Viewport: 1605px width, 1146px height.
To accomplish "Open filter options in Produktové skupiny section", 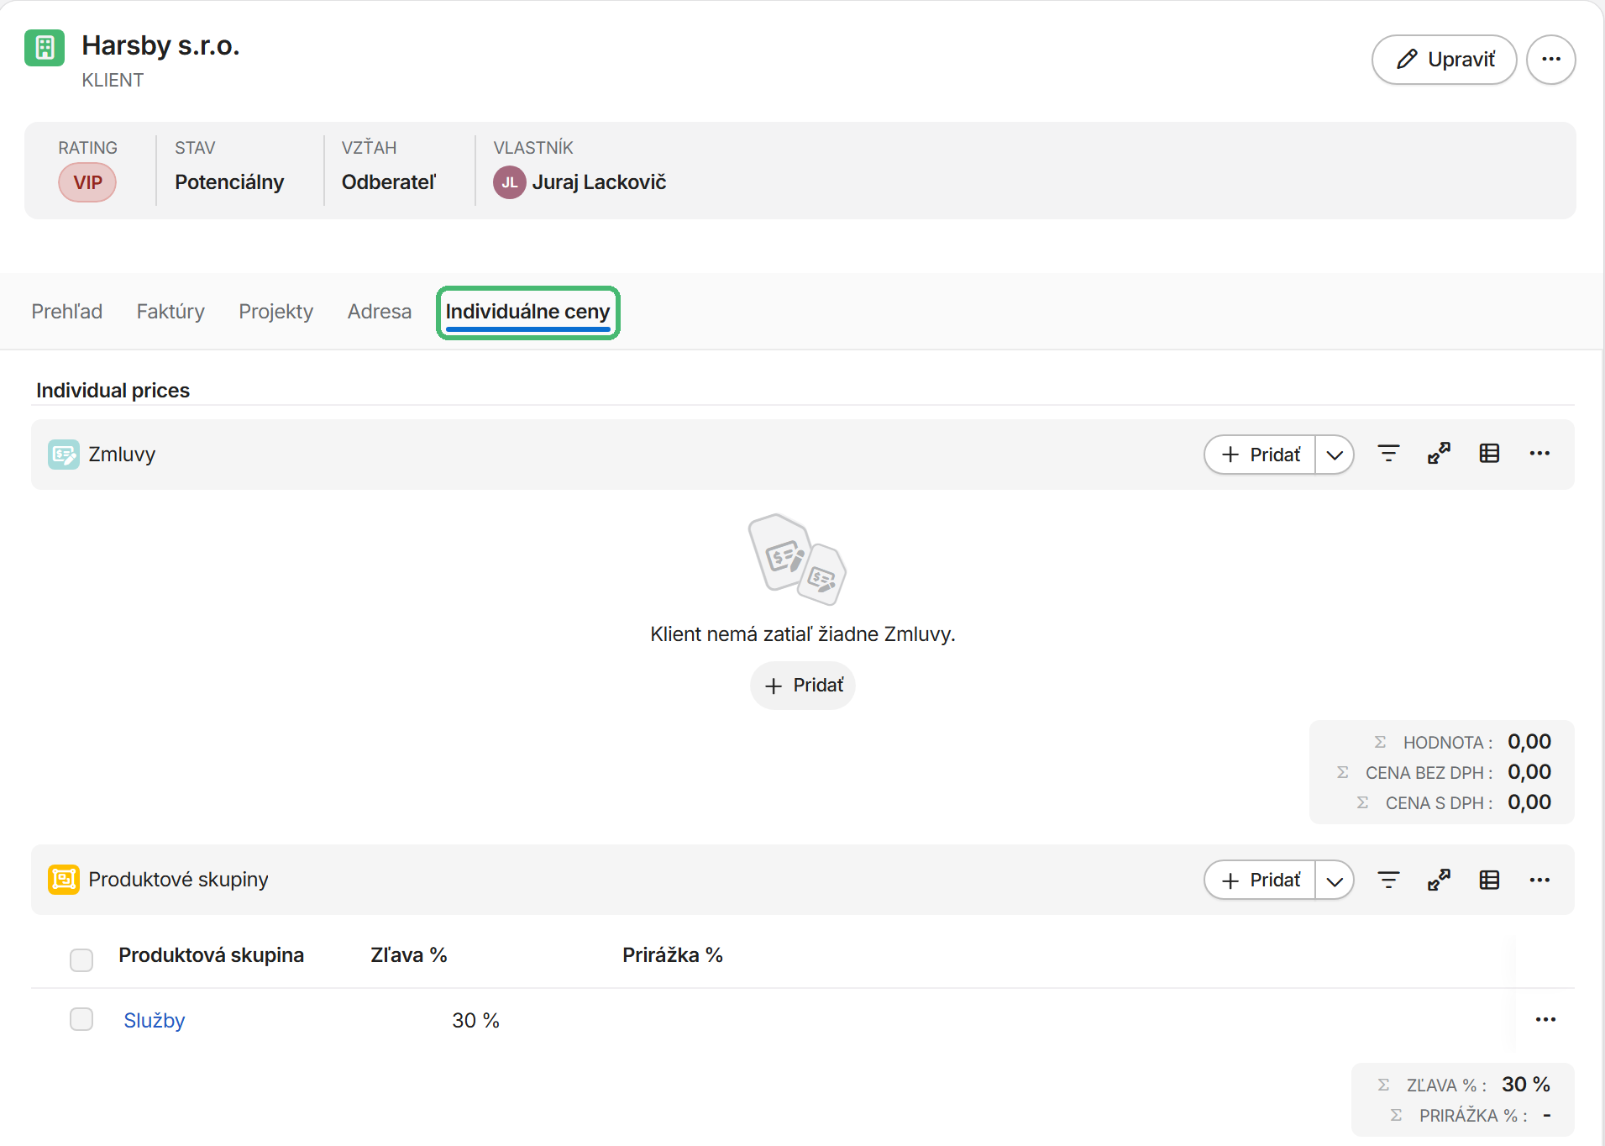I will [x=1388, y=880].
